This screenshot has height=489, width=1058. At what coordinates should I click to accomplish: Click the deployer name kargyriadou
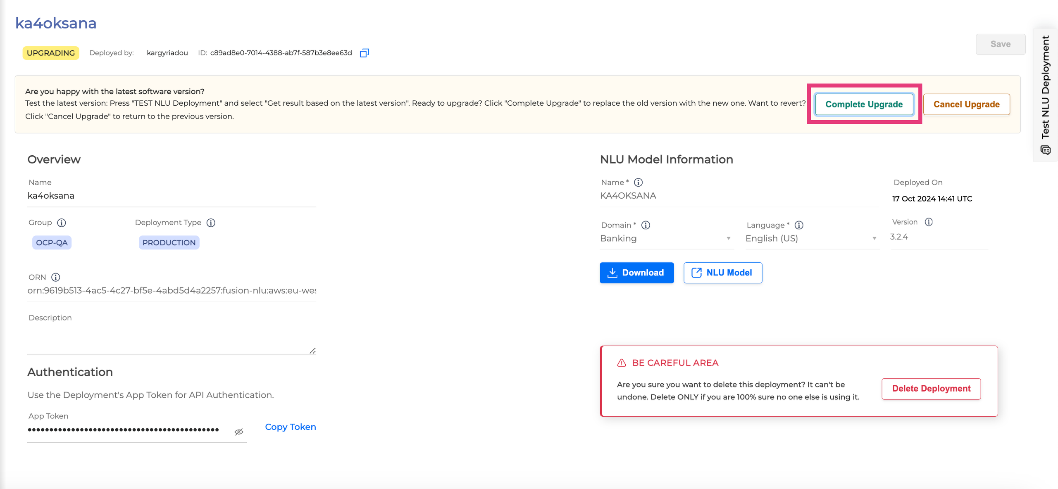click(x=167, y=53)
